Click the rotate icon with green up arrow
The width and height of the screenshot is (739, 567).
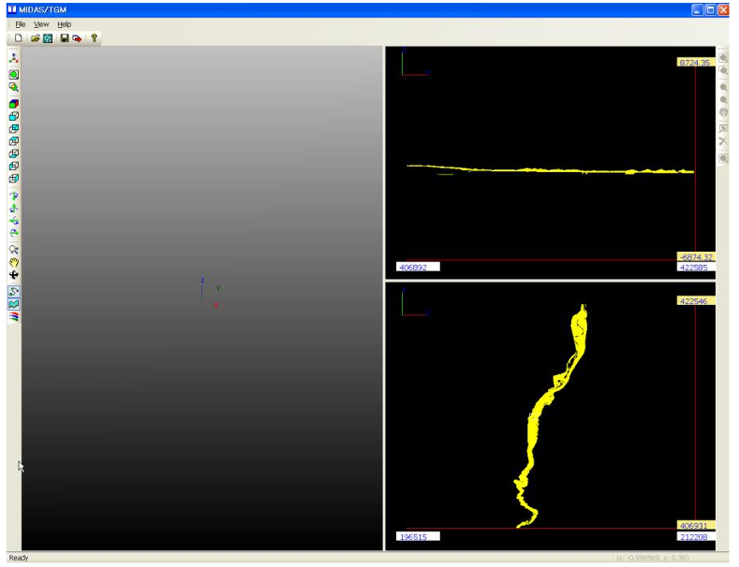pyautogui.click(x=14, y=208)
